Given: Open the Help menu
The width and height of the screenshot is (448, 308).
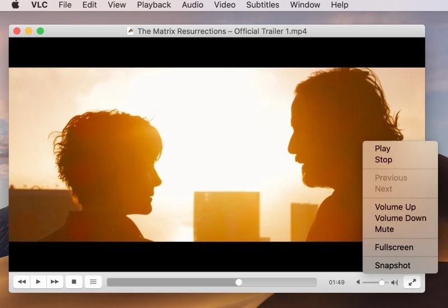Looking at the screenshot, I should click(339, 5).
